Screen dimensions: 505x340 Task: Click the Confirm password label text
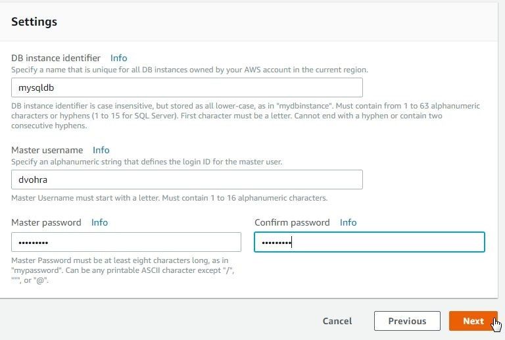click(x=292, y=222)
